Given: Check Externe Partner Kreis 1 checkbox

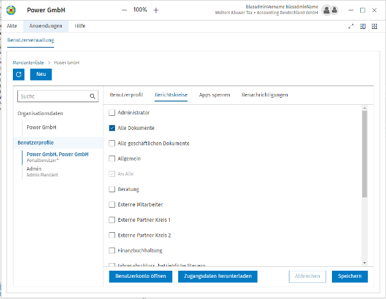Looking at the screenshot, I should click(x=112, y=220).
